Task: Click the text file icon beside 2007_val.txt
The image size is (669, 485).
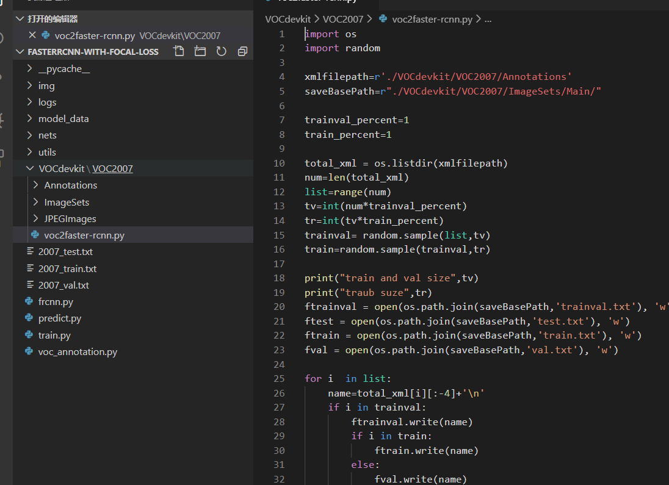Action: pos(31,284)
